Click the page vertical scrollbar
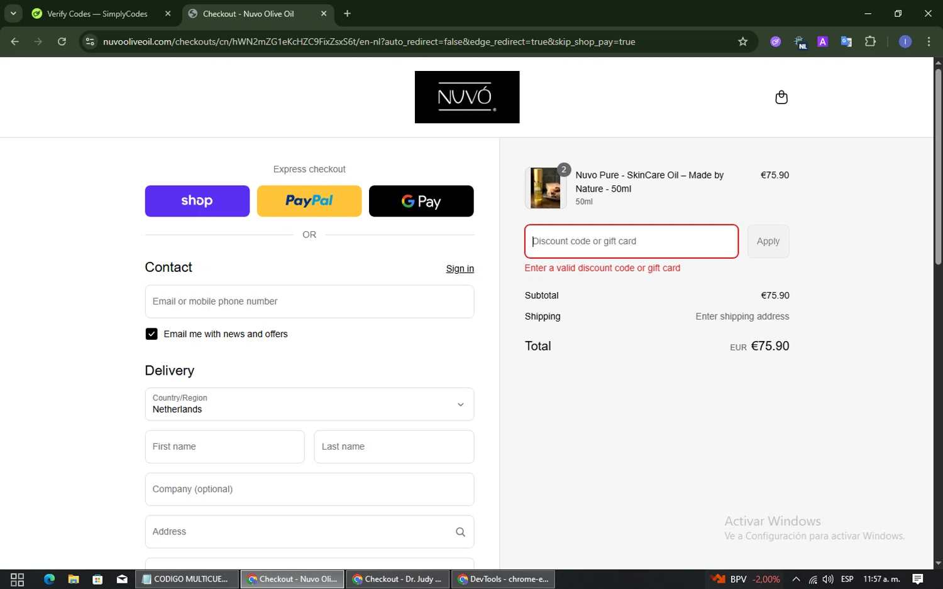943x589 pixels. tap(938, 166)
